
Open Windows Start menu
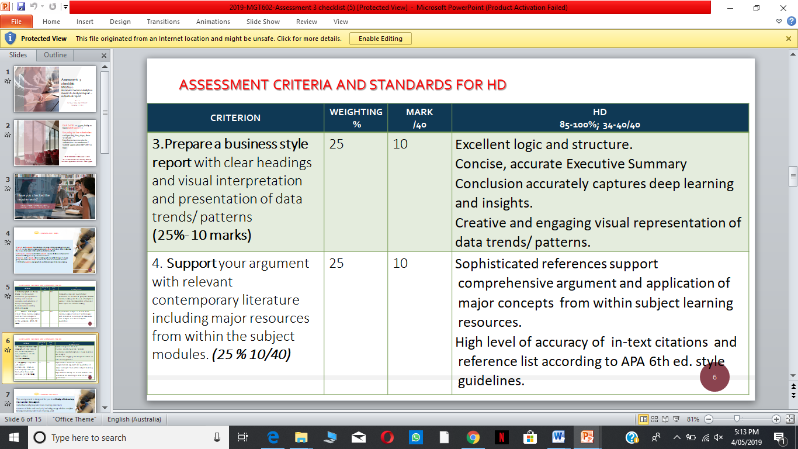coord(13,437)
